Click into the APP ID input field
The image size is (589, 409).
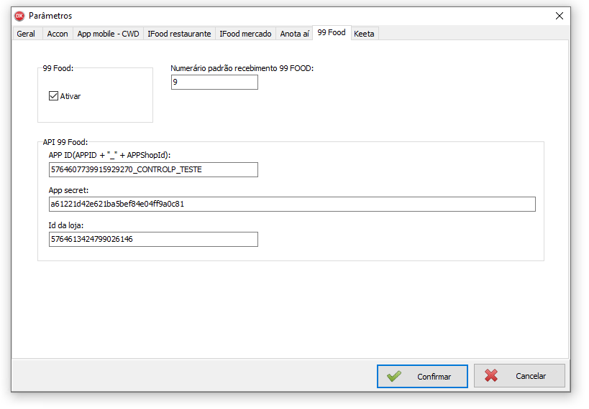coord(153,169)
